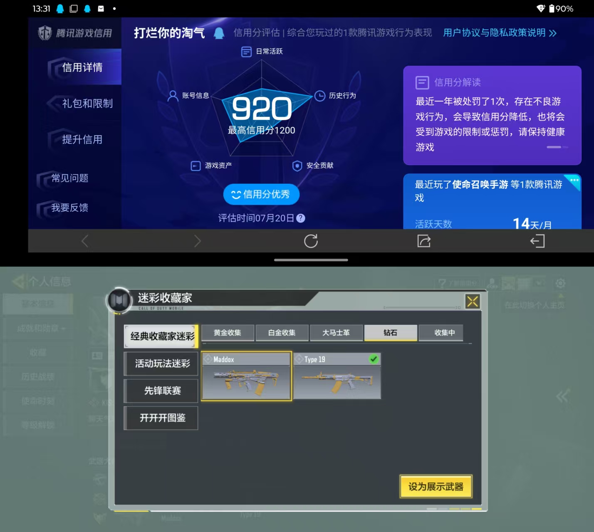Select the 经典收藏家迷彩 category
Image resolution: width=594 pixels, height=532 pixels.
[x=161, y=336]
